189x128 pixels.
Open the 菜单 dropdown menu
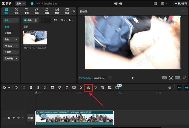[20, 4]
